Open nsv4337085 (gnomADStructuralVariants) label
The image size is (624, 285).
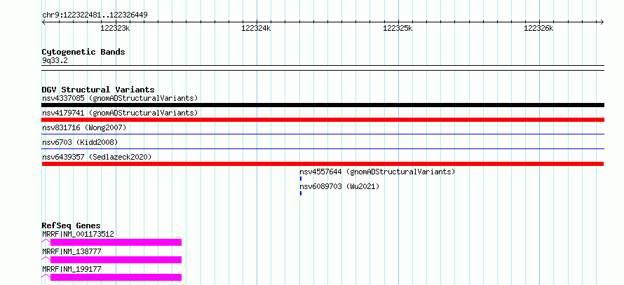120,98
